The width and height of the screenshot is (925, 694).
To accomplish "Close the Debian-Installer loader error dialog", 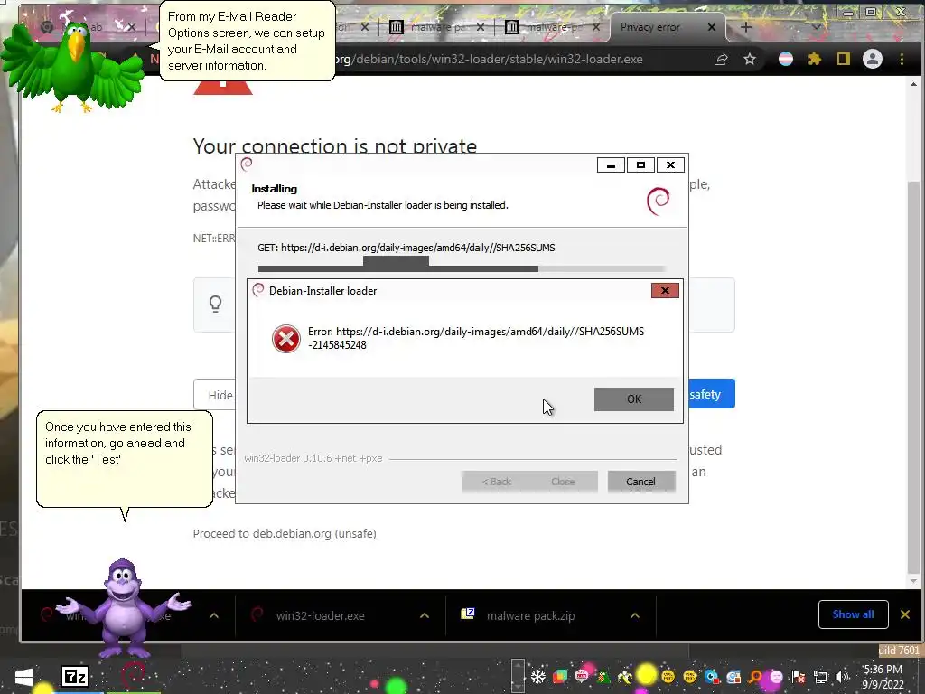I will click(665, 290).
